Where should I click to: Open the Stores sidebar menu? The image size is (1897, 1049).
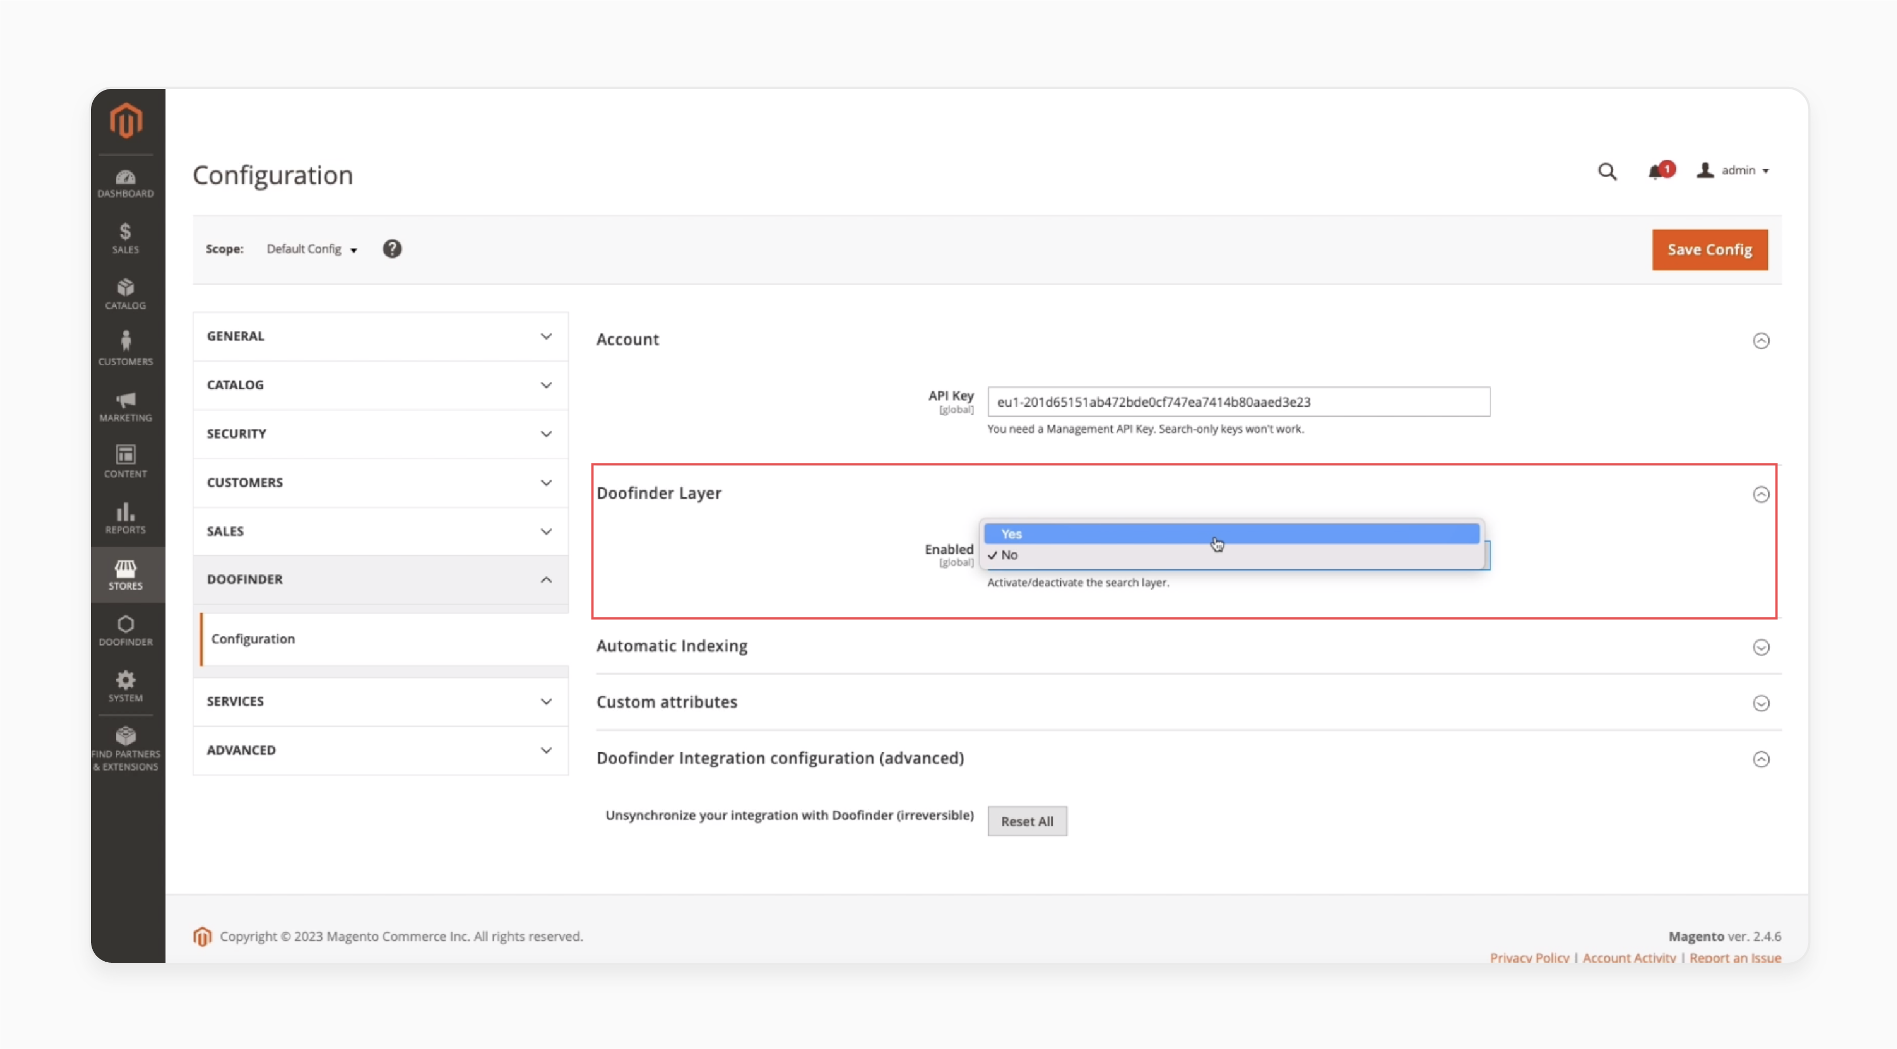point(126,574)
